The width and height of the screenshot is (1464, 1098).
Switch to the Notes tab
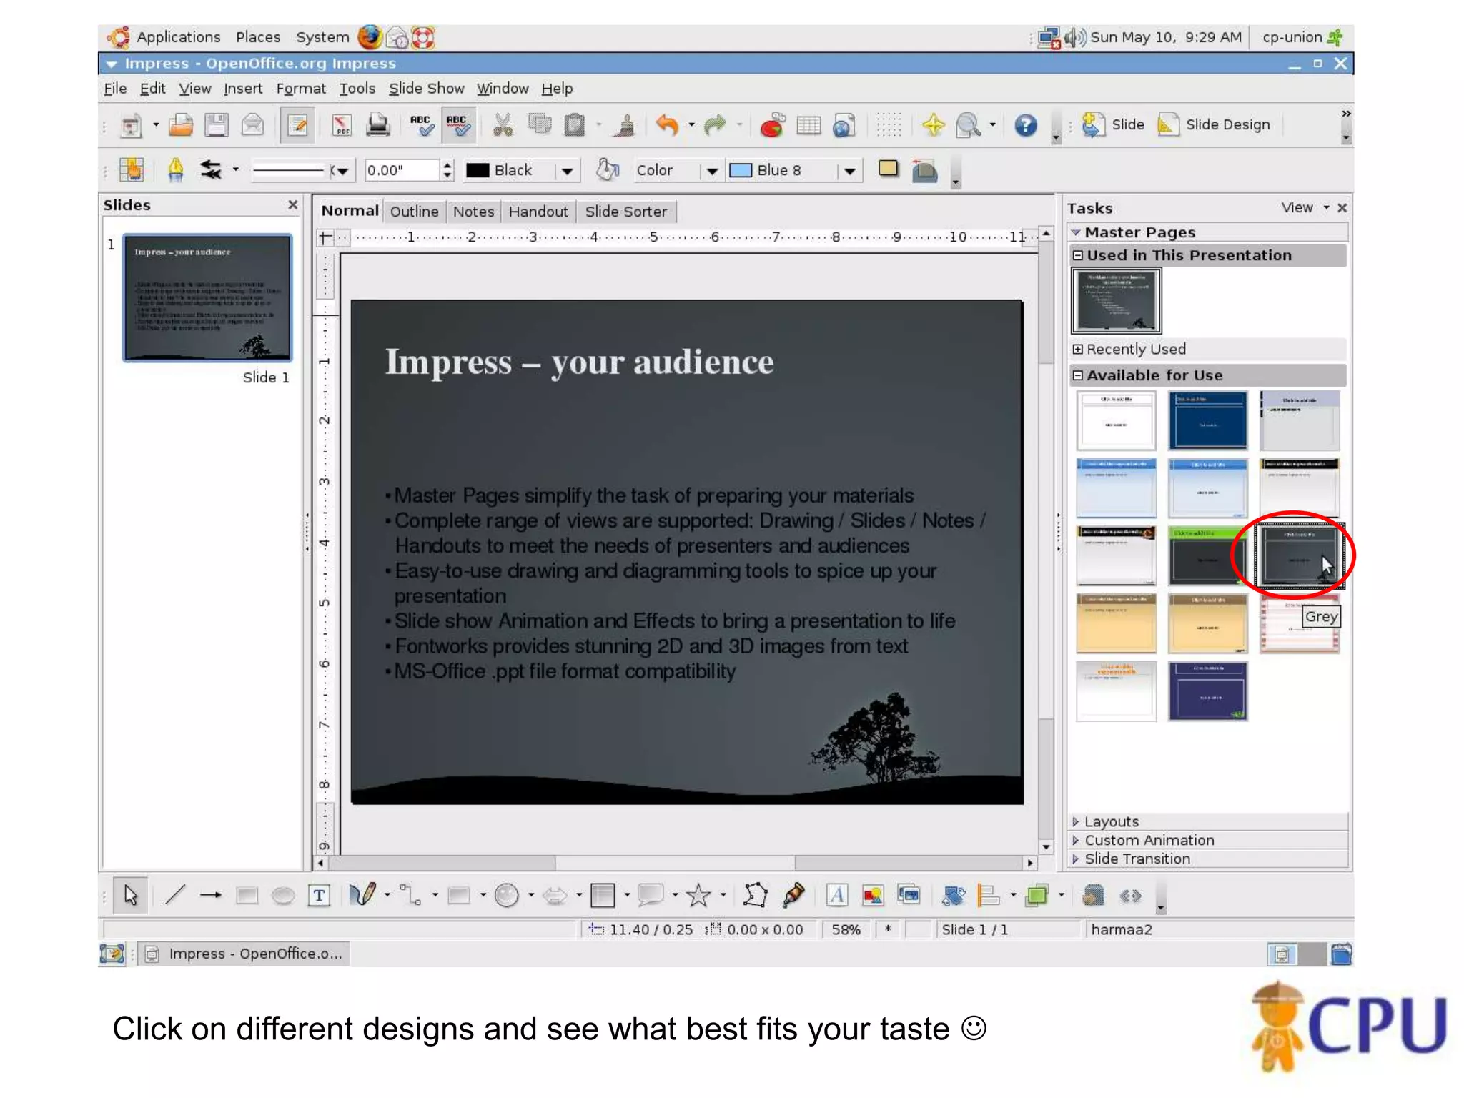coord(473,212)
